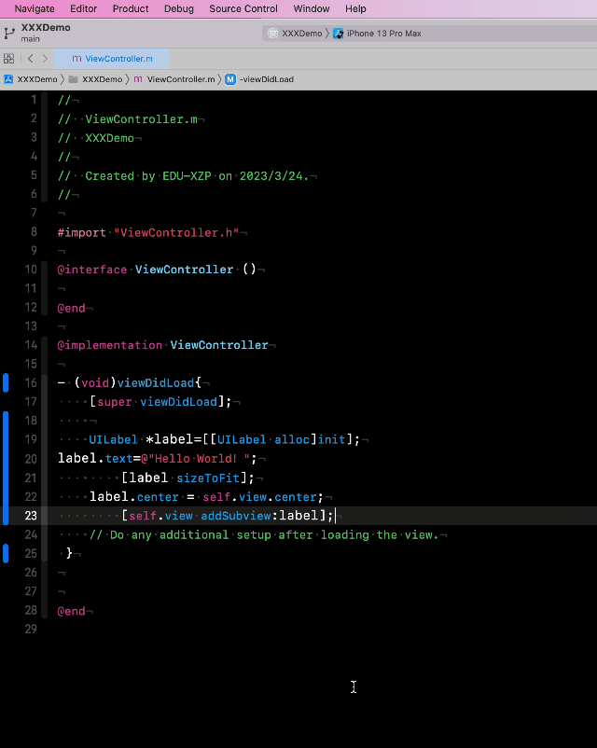Viewport: 597px width, 748px height.
Task: Click the -viewDidLoad method breadcrumb
Action: 266,79
